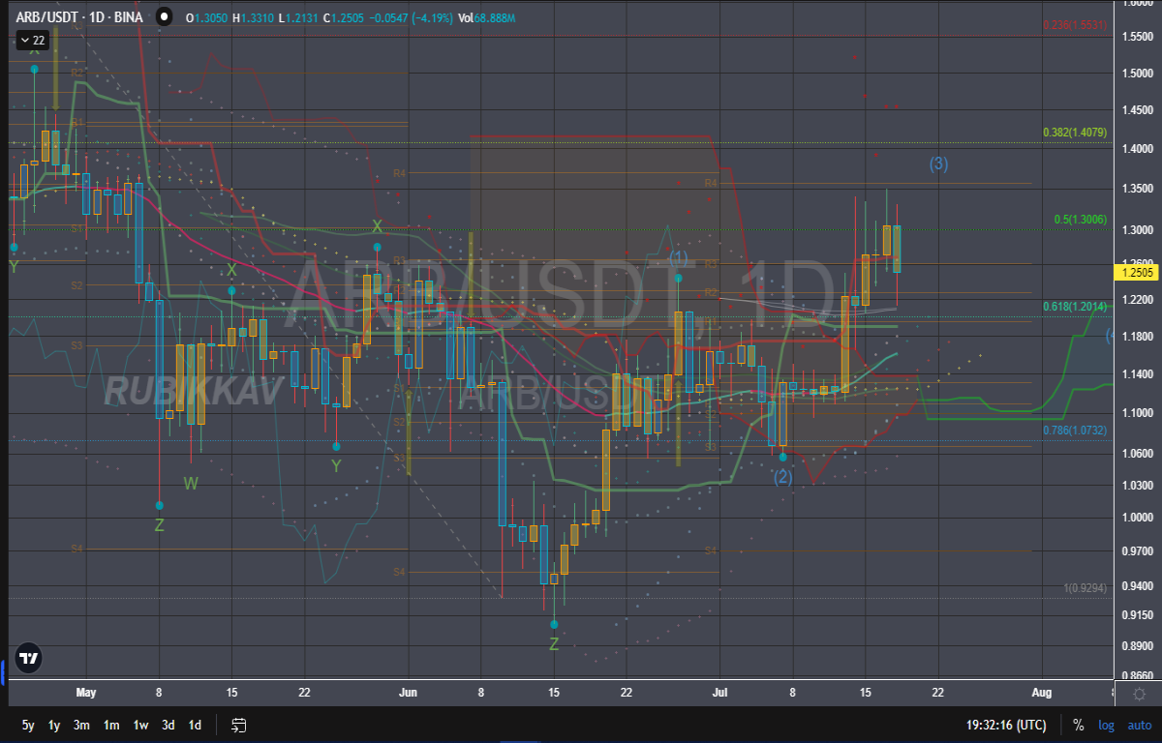
Task: Click 0.9150 on the price axis
Action: click(1137, 615)
